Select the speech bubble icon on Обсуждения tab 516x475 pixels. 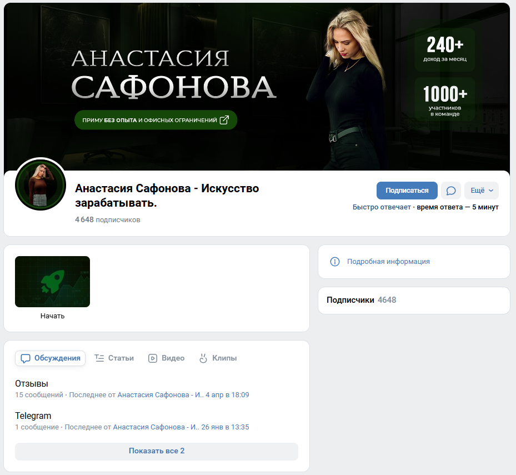click(x=26, y=358)
